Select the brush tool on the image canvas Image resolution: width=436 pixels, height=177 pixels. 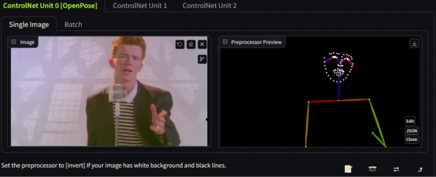click(x=202, y=59)
